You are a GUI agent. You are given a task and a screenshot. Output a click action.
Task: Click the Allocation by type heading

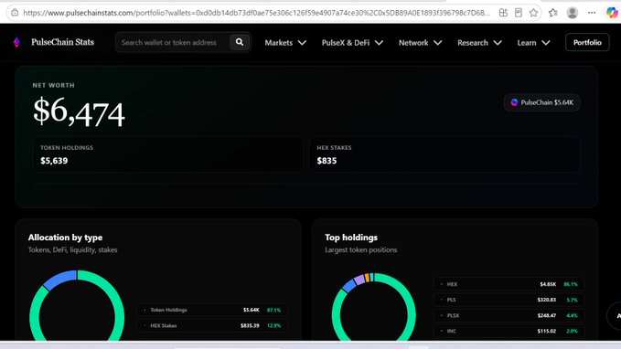pyautogui.click(x=65, y=238)
